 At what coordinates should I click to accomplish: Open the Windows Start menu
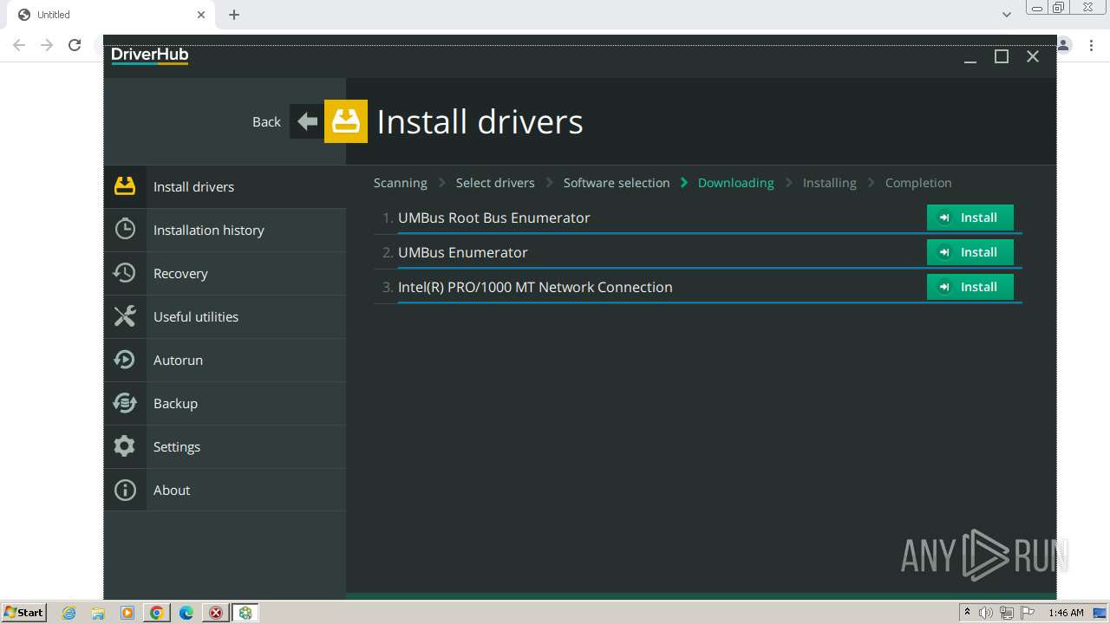coord(23,613)
